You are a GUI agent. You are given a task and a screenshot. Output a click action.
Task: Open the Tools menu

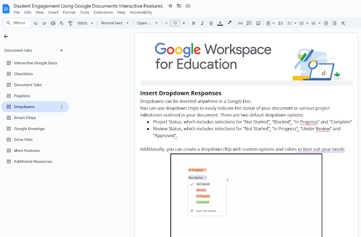pos(85,12)
